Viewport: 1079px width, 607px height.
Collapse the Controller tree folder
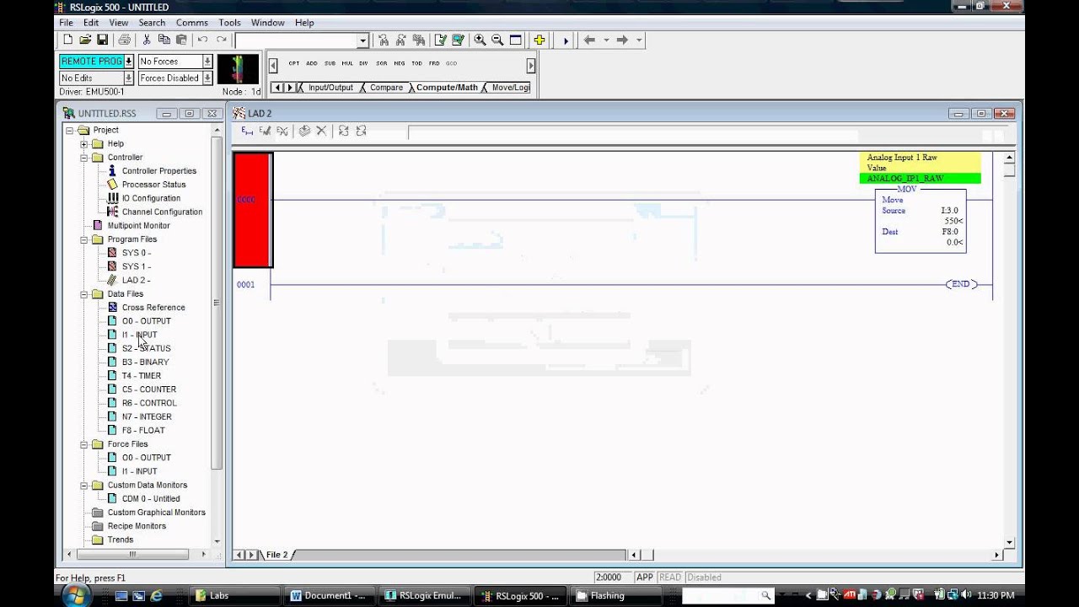[84, 158]
